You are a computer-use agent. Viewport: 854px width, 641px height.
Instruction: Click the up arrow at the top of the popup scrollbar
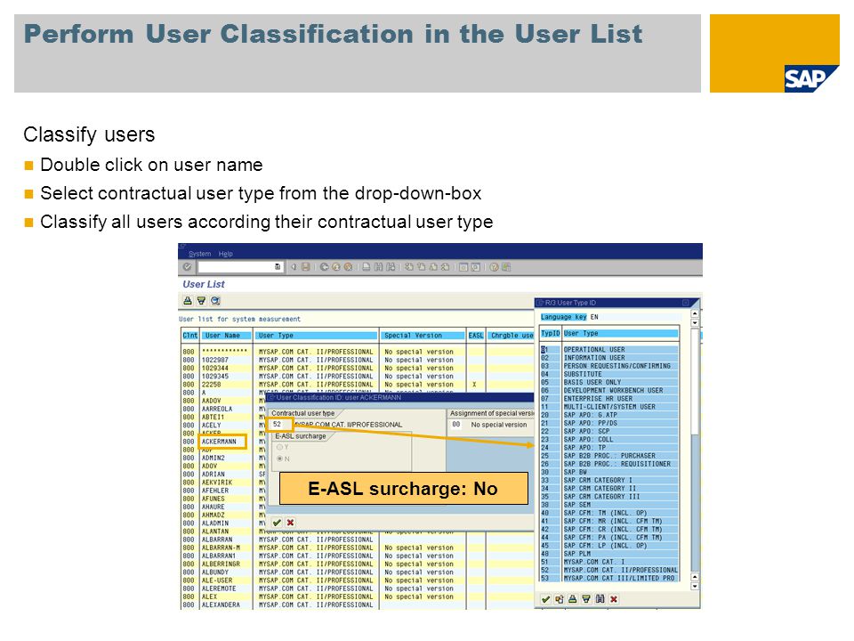695,313
